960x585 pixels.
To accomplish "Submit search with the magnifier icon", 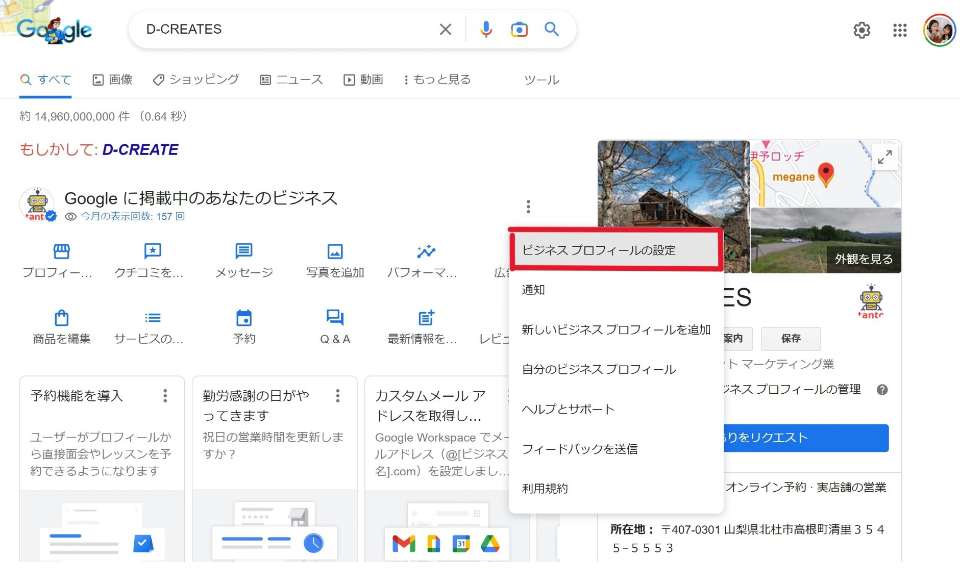I will 551,29.
